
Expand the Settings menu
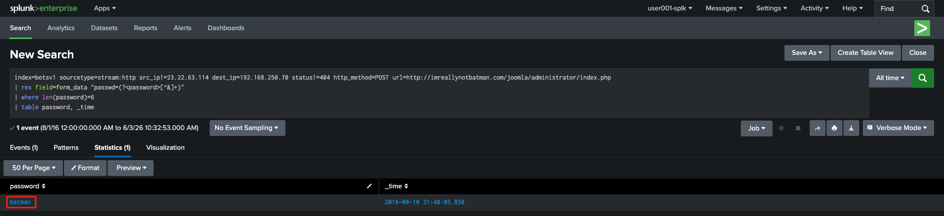coord(772,8)
